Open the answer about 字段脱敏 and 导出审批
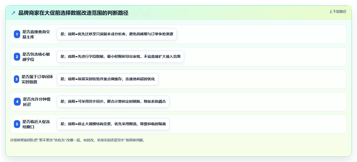Viewport: 357px width, 162px height. (x=120, y=57)
